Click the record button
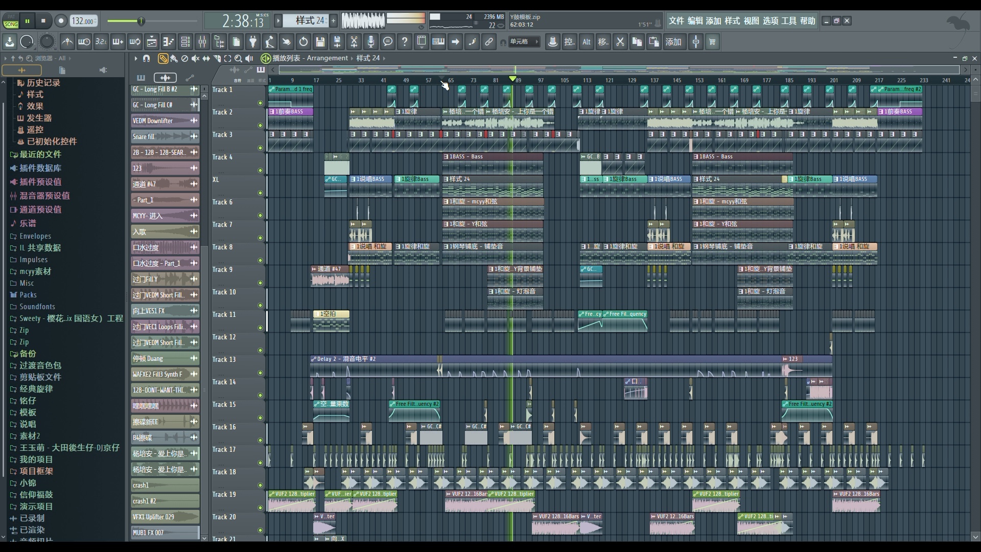The height and width of the screenshot is (552, 981). [x=61, y=21]
